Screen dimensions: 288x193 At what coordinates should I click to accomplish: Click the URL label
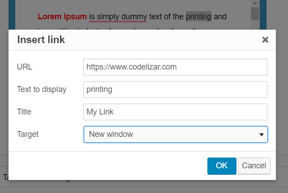pyautogui.click(x=25, y=67)
